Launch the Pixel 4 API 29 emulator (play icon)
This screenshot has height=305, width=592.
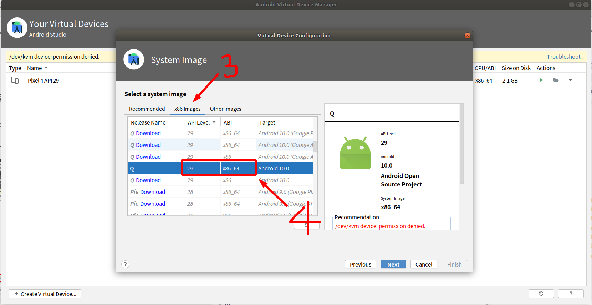coord(541,80)
